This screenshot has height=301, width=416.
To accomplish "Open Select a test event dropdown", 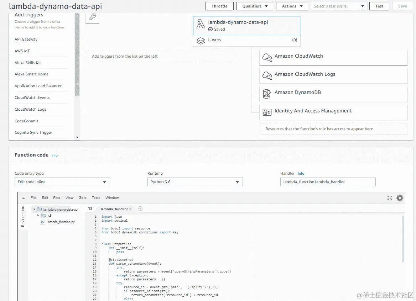I will 339,6.
